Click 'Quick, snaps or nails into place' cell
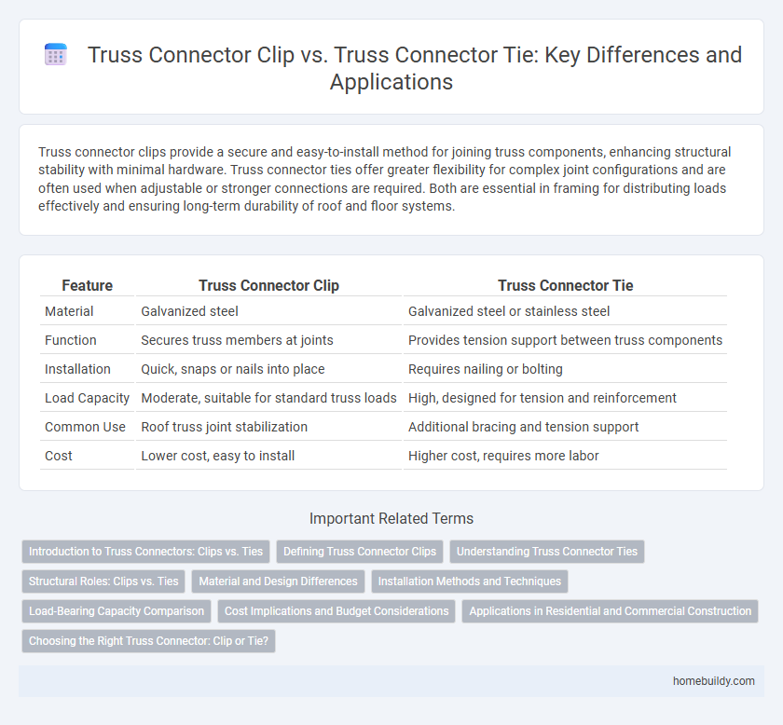 [268, 369]
